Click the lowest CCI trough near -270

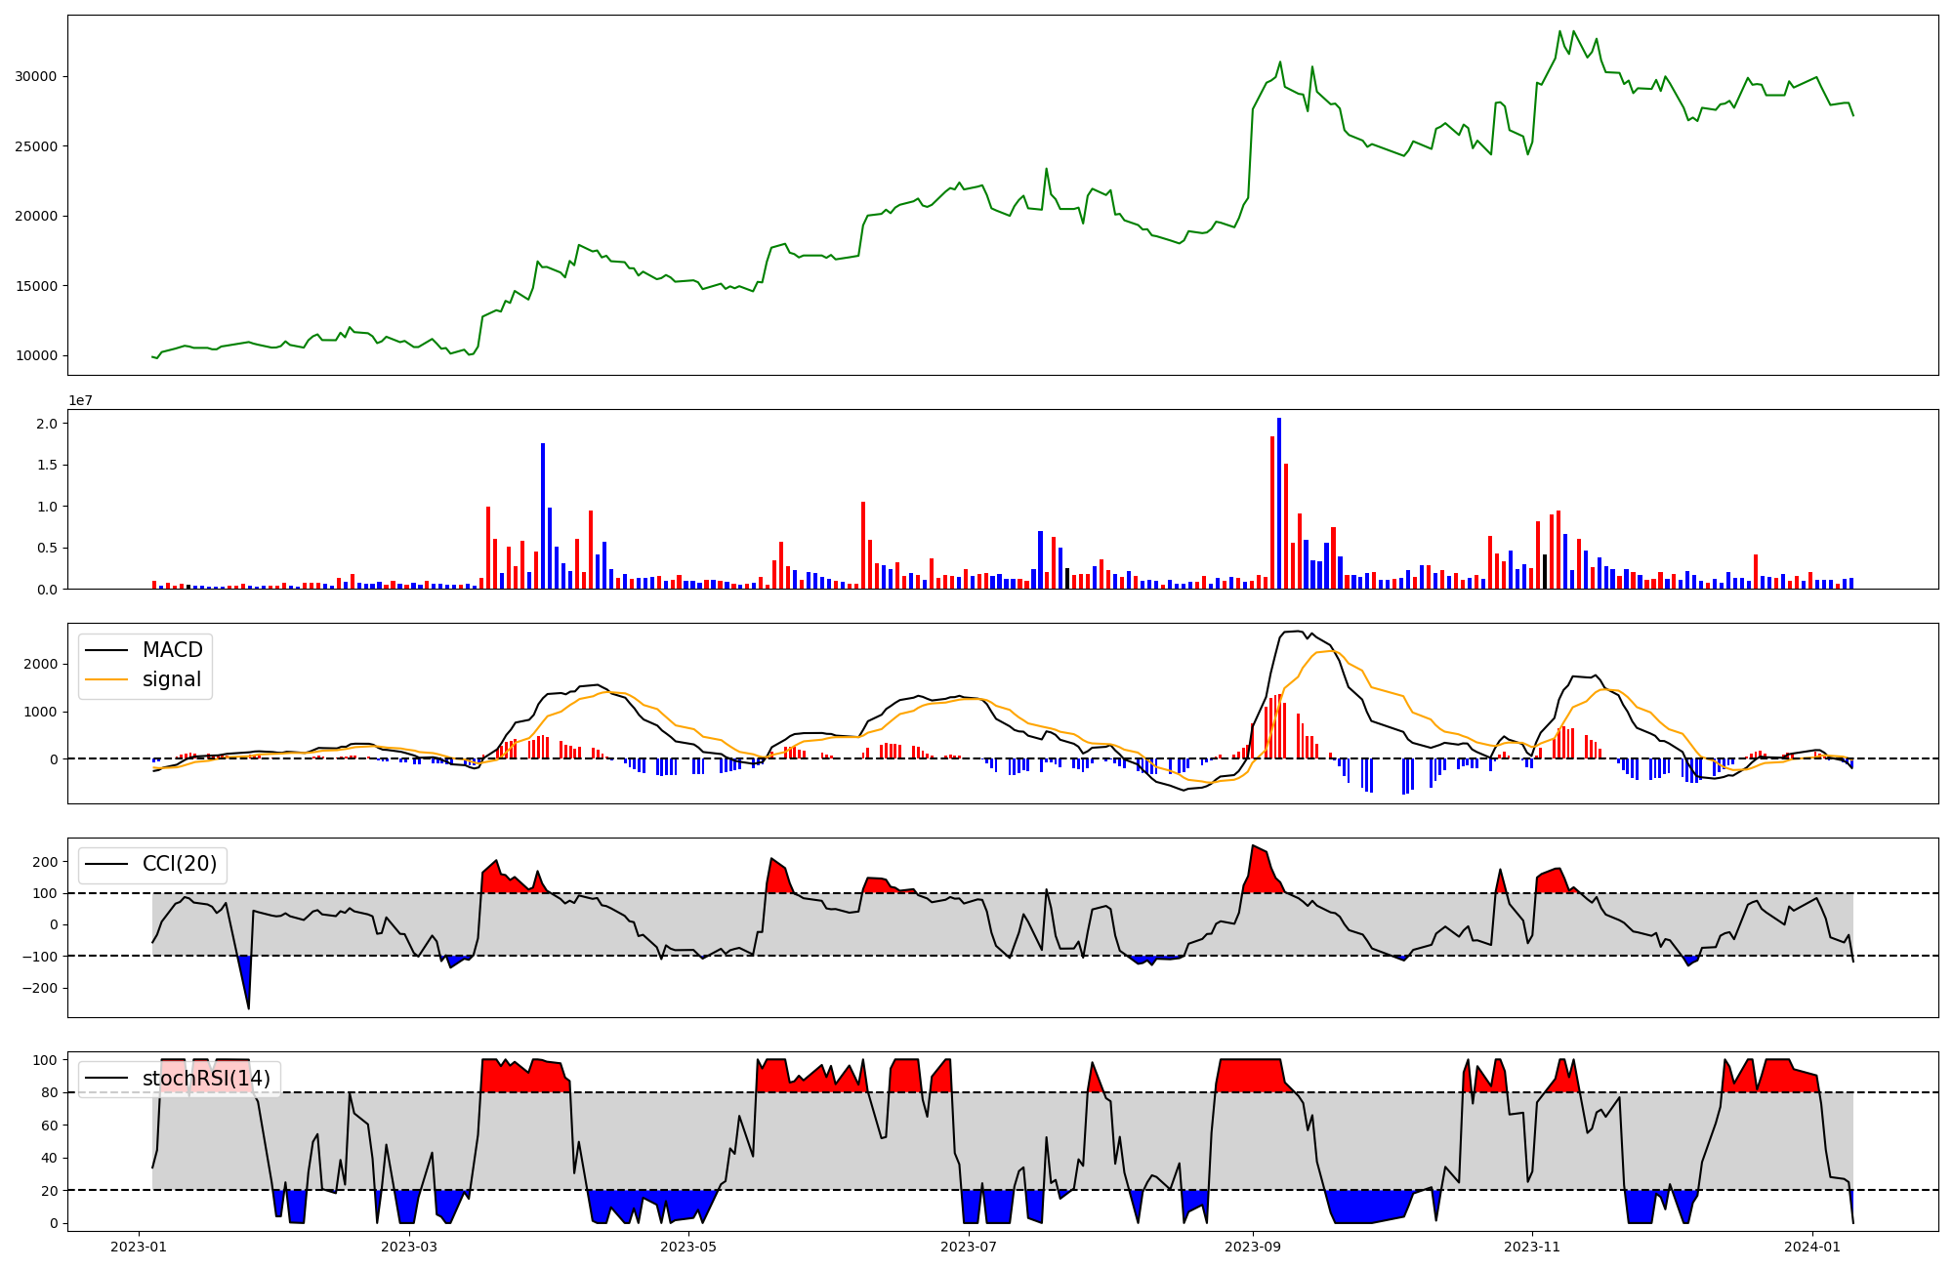click(x=248, y=1007)
